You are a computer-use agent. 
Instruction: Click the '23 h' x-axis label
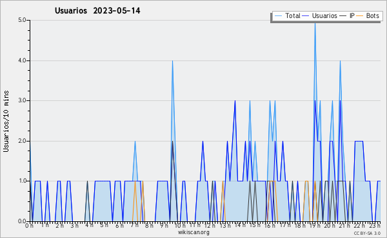[375, 226]
